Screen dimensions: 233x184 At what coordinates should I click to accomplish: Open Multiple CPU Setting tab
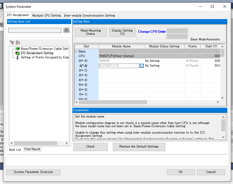pyautogui.click(x=46, y=16)
